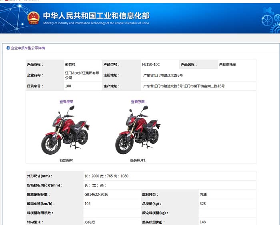280x225 pixels.
Task: Click the emission standard value GB14622-2016
Action: (96, 195)
